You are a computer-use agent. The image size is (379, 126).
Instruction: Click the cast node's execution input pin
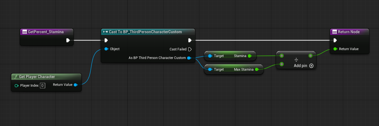106,40
